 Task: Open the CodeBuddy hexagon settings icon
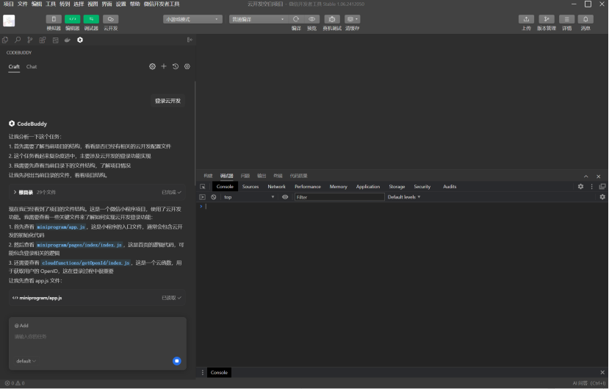187,66
